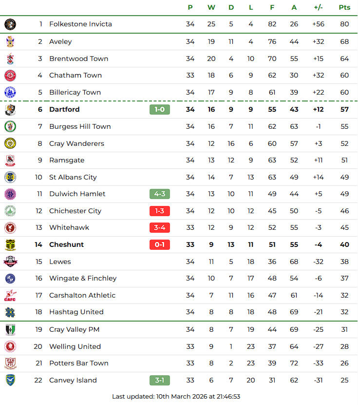Image resolution: width=358 pixels, height=405 pixels.
Task: Click the Chatham Town club crest
Action: (10, 75)
